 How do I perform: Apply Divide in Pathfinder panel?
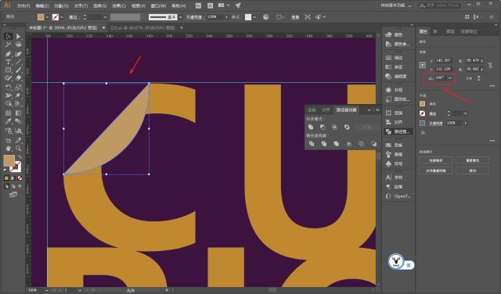point(312,144)
